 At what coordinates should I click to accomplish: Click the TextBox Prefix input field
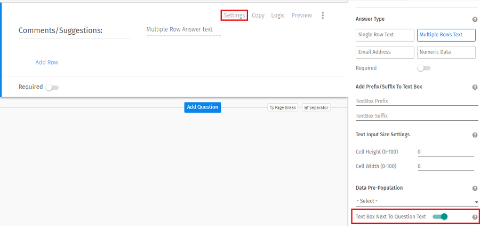(x=417, y=101)
